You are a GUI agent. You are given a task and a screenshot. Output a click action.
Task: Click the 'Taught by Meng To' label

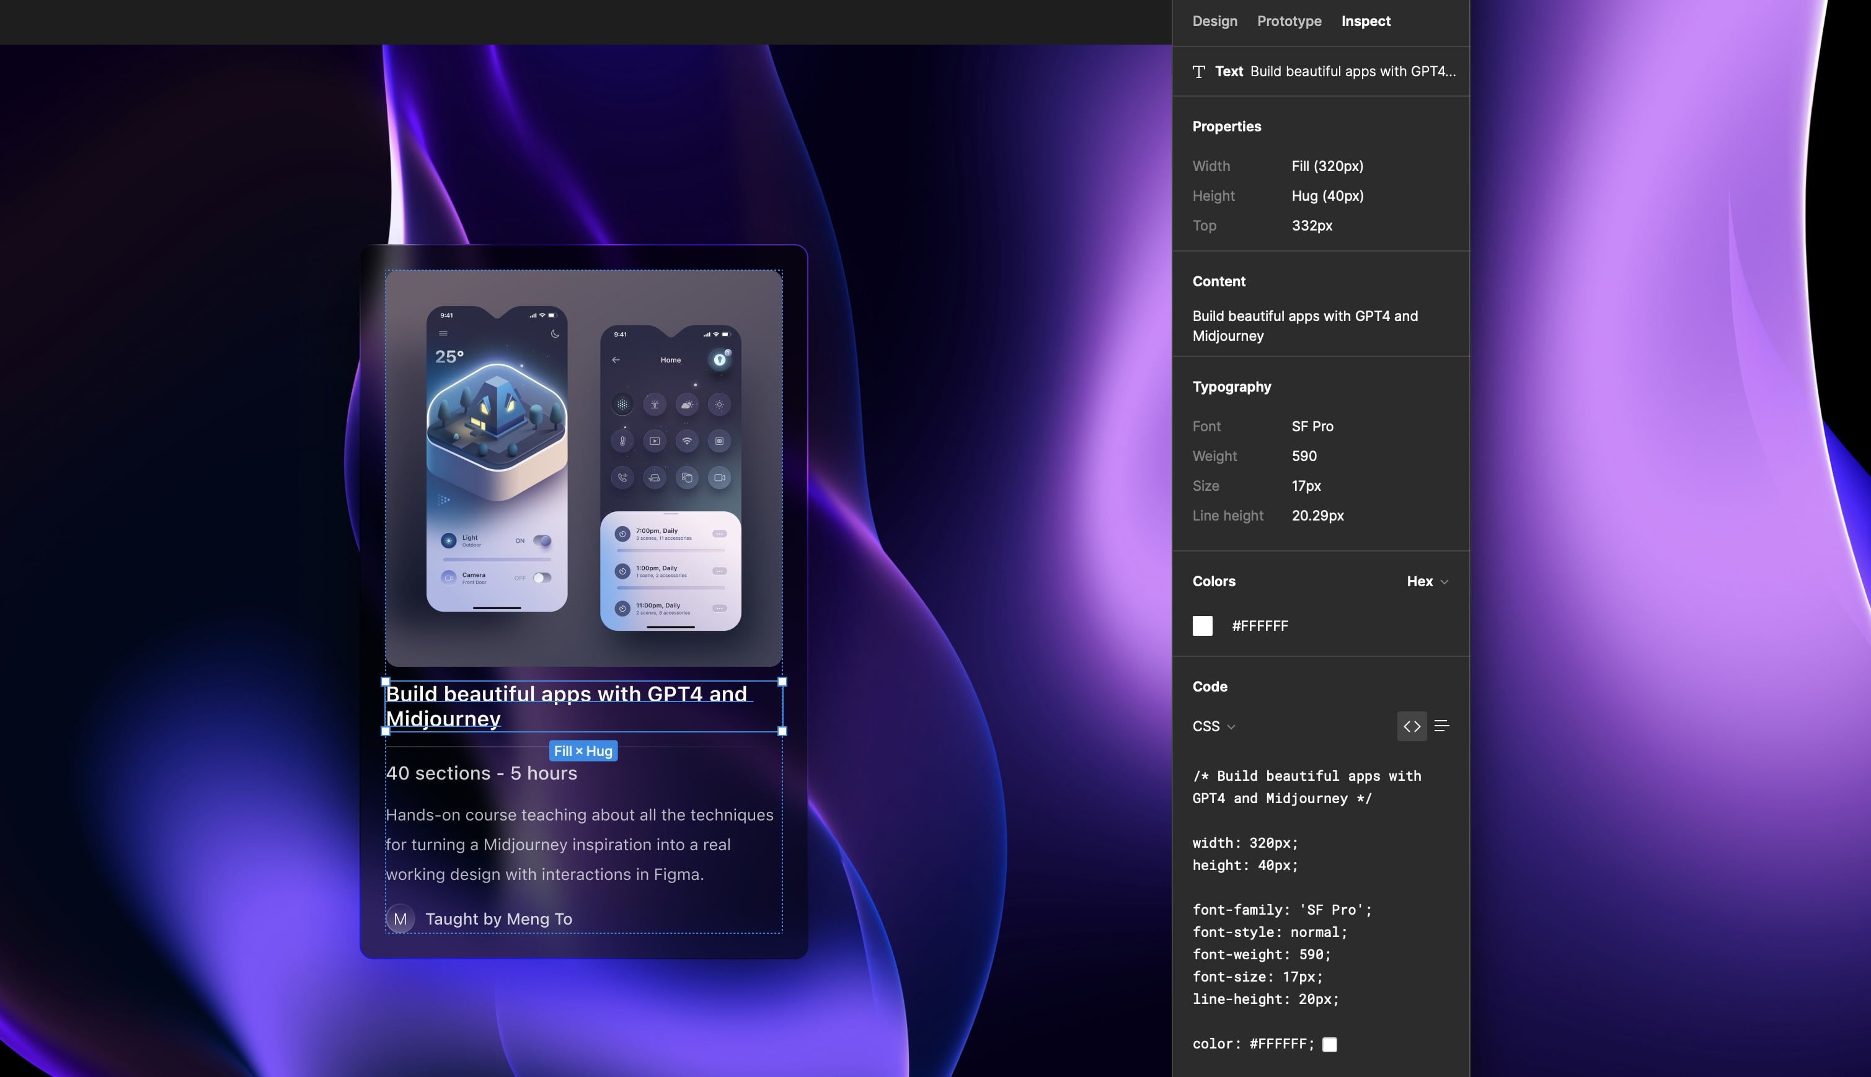tap(498, 919)
